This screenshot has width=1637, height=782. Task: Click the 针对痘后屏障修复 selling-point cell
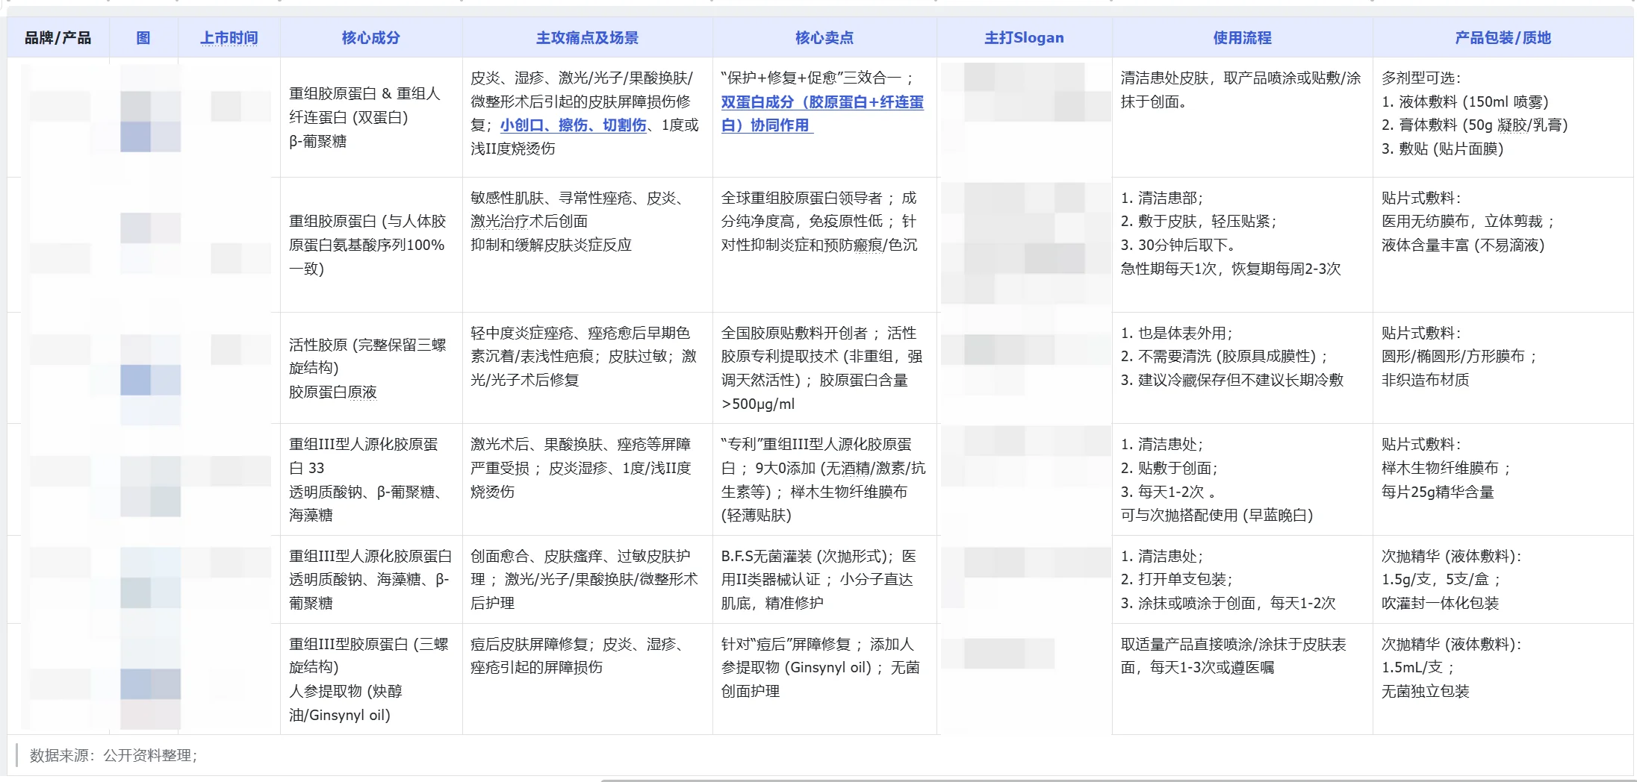pyautogui.click(x=824, y=679)
